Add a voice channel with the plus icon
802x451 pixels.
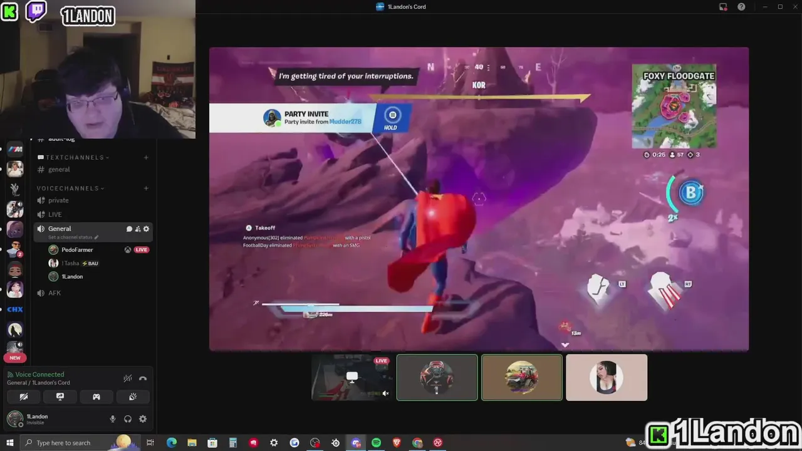pos(146,188)
